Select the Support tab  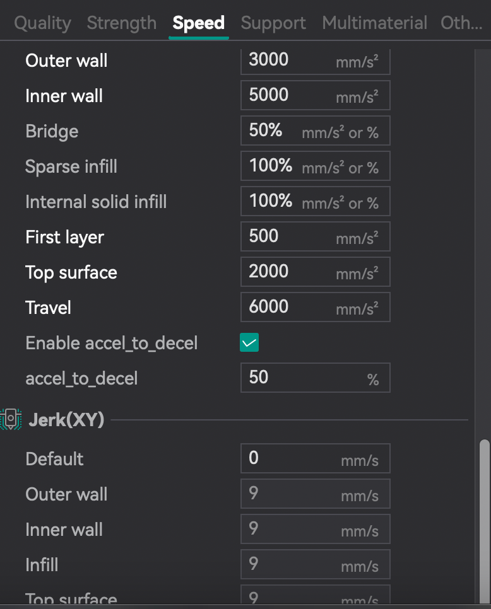click(273, 23)
